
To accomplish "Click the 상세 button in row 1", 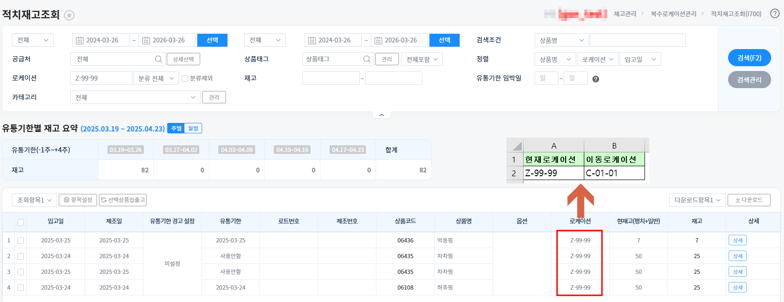I will coord(737,241).
